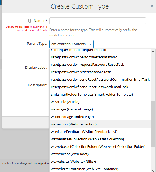The image size is (156, 172).
Task: Click the dropdown list scrollbar thumb
Action: (153, 124)
